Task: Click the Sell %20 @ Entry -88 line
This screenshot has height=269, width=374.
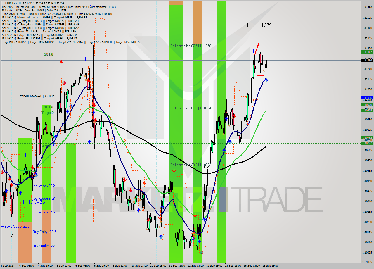Action: [39, 38]
